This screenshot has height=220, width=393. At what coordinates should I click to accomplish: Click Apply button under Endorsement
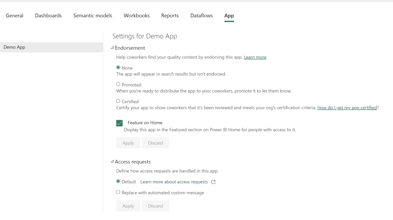click(128, 143)
